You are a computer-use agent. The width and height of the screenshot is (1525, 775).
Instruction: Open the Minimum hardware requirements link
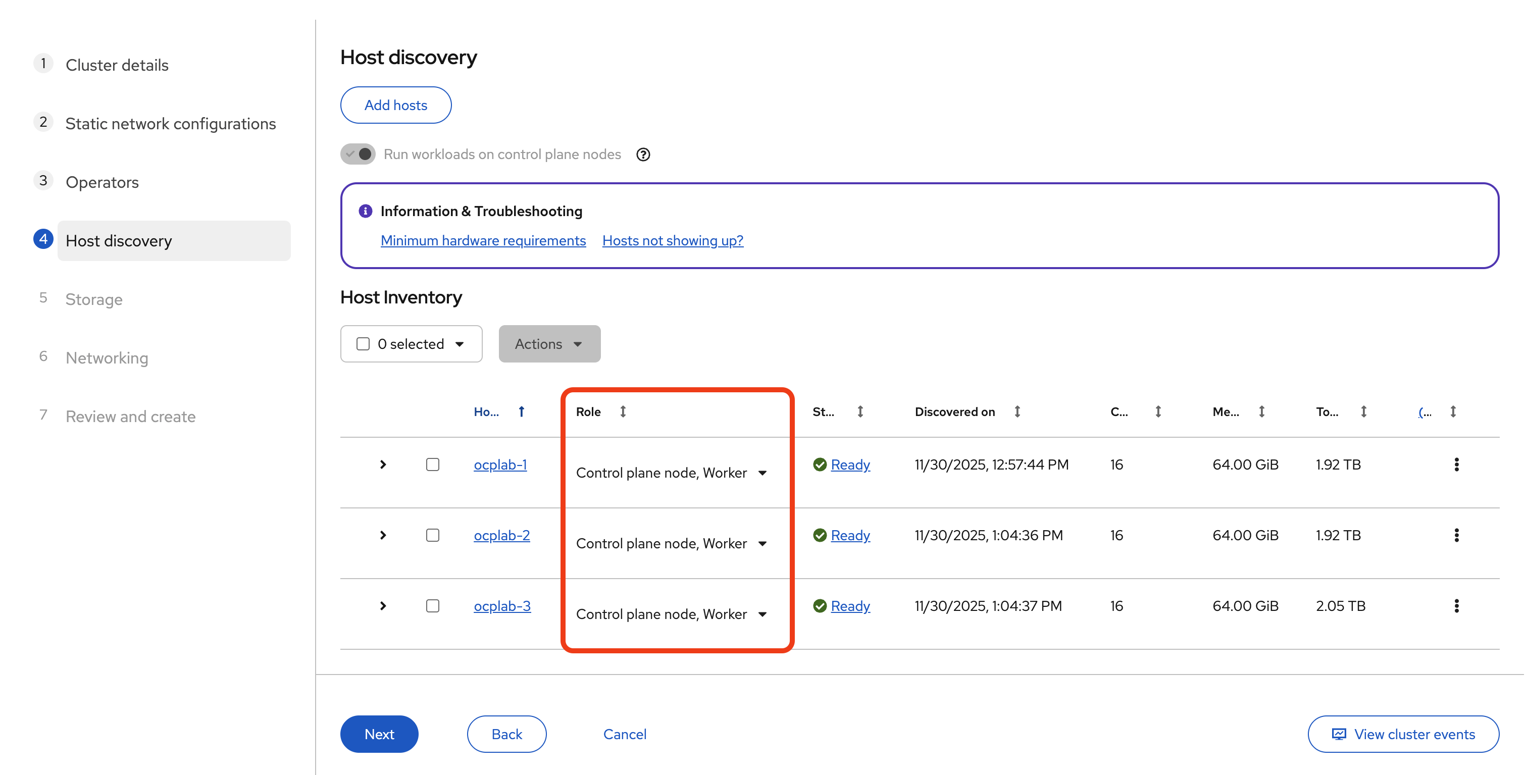(482, 240)
